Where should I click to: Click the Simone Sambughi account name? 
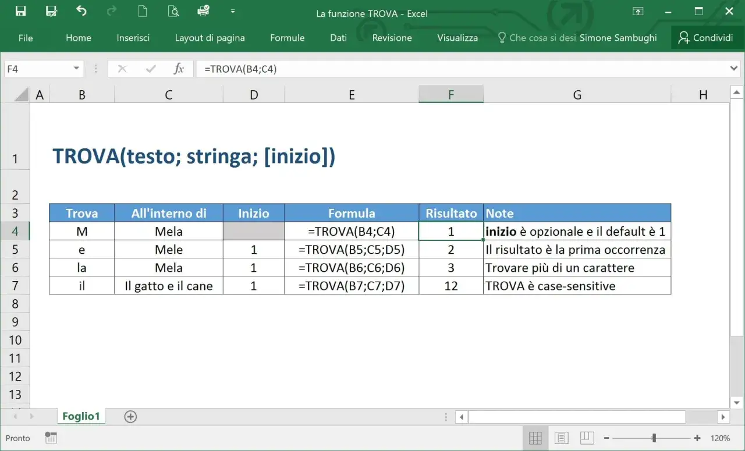618,38
